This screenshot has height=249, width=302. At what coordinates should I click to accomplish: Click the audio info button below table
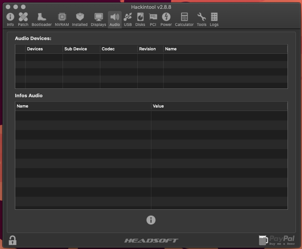point(151,220)
